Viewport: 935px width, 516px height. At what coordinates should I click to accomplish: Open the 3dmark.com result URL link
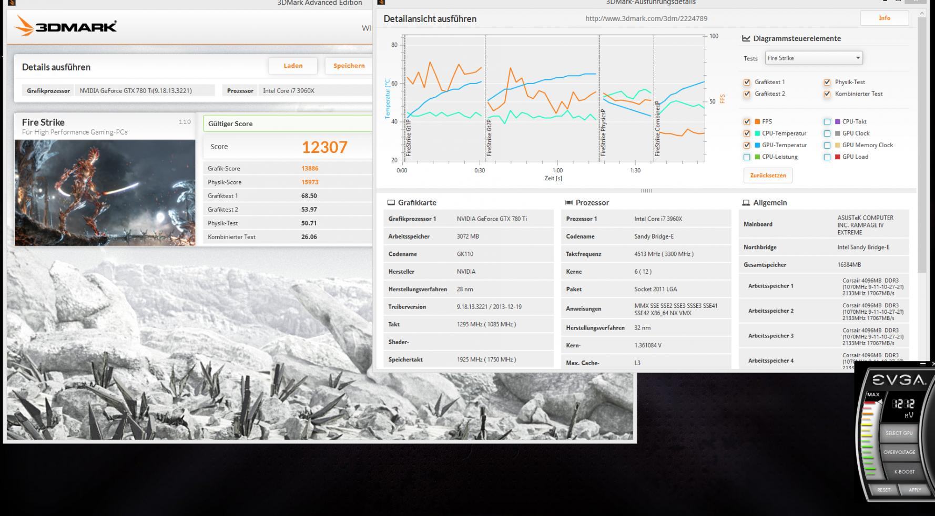coord(646,18)
